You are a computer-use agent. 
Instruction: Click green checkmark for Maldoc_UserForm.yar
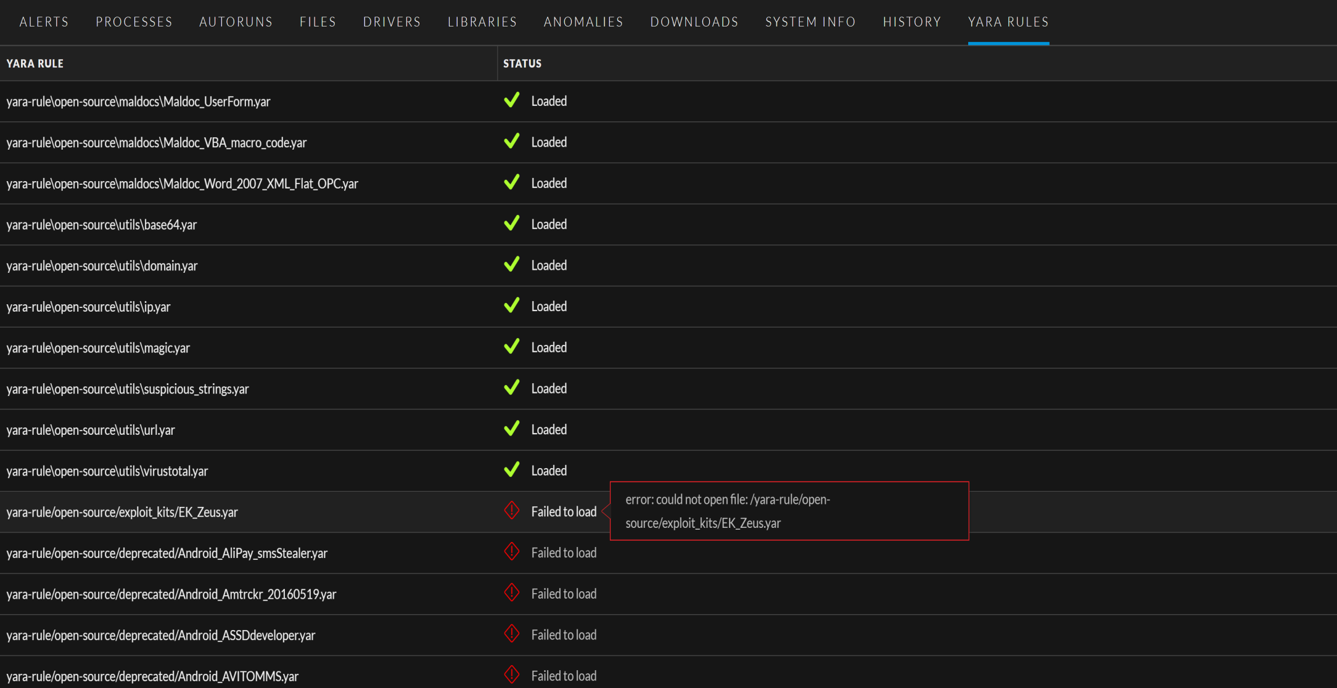pos(511,100)
